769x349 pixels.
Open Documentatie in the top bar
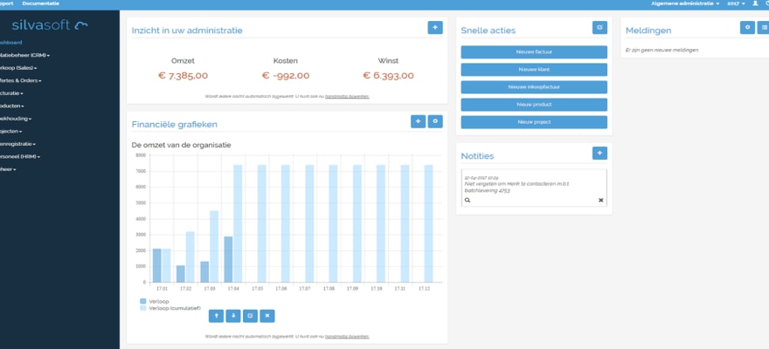click(40, 4)
